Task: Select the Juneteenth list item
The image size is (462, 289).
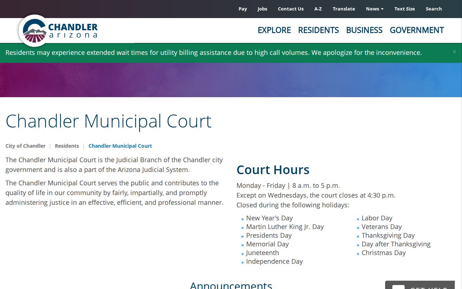Action: pos(262,253)
